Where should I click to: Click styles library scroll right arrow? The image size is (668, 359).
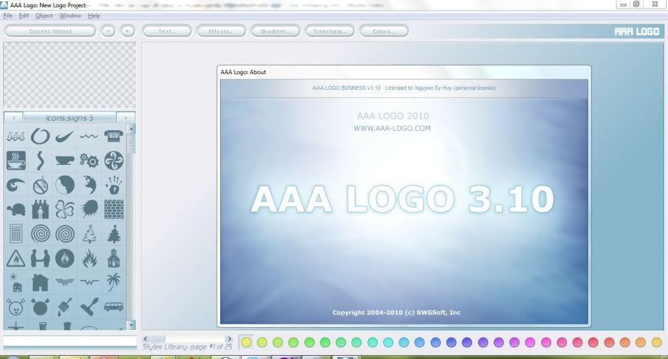[x=229, y=339]
